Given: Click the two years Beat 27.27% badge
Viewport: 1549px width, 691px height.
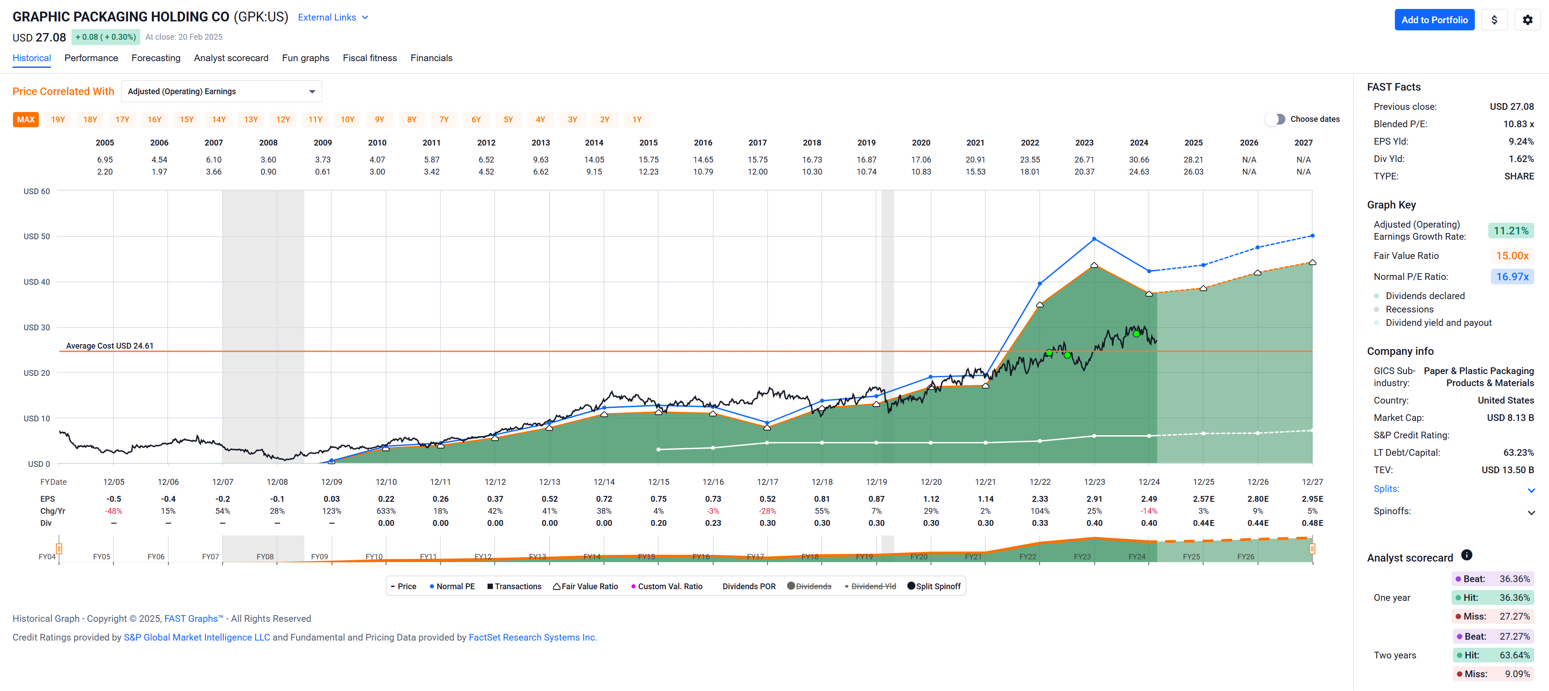Looking at the screenshot, I should point(1492,637).
